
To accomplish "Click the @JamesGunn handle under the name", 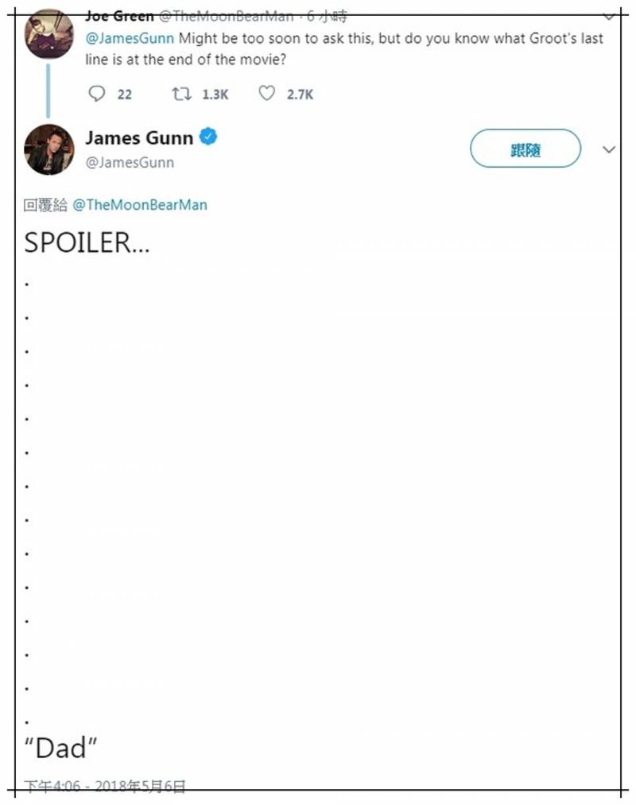I will [x=130, y=162].
